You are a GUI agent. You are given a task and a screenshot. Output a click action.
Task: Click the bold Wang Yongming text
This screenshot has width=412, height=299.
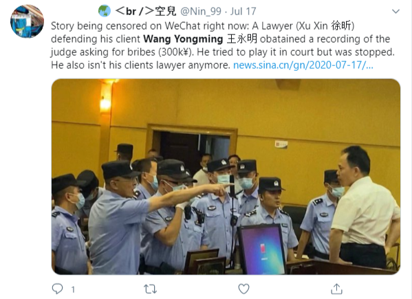pyautogui.click(x=183, y=39)
